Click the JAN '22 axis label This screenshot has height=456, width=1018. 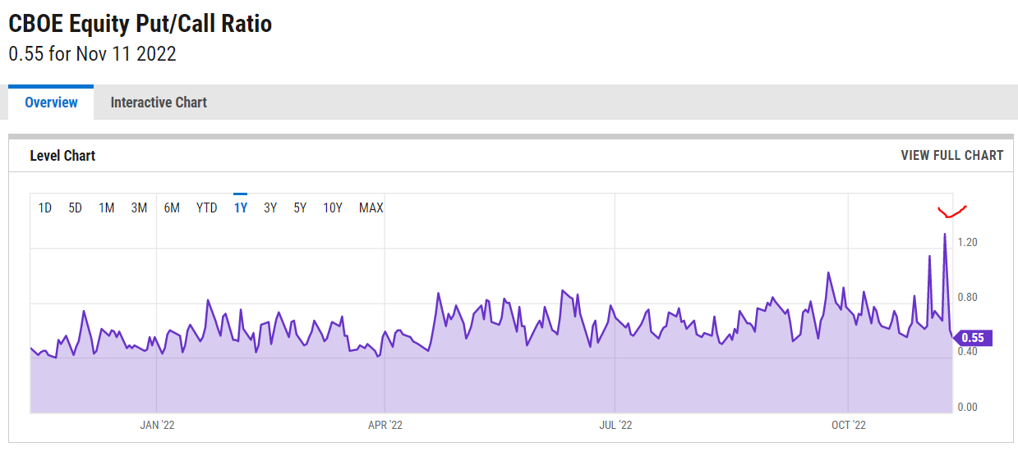click(x=156, y=424)
